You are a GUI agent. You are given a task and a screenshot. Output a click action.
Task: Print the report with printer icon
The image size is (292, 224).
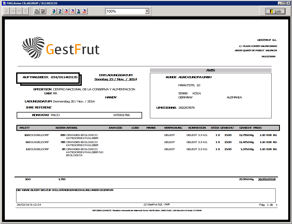pyautogui.click(x=37, y=11)
